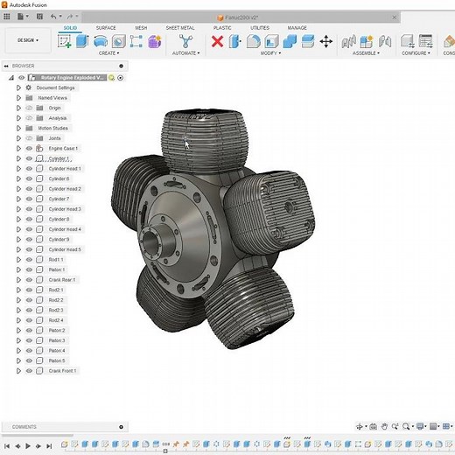This screenshot has width=455, height=455.
Task: Collapse the Browser panel arrows
Action: coord(6,66)
